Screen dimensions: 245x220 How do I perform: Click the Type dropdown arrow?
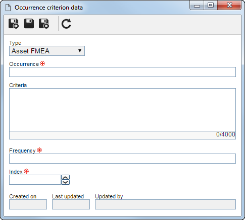(80, 51)
